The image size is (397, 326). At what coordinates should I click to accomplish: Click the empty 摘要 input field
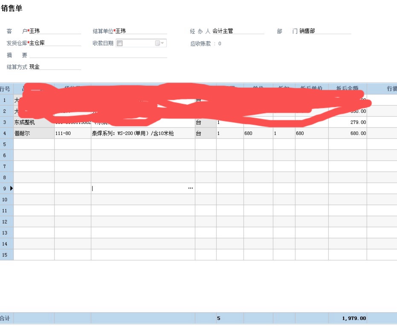(98, 55)
